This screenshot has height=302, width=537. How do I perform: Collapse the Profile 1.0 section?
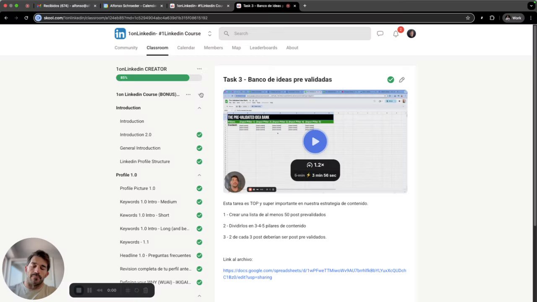(199, 175)
